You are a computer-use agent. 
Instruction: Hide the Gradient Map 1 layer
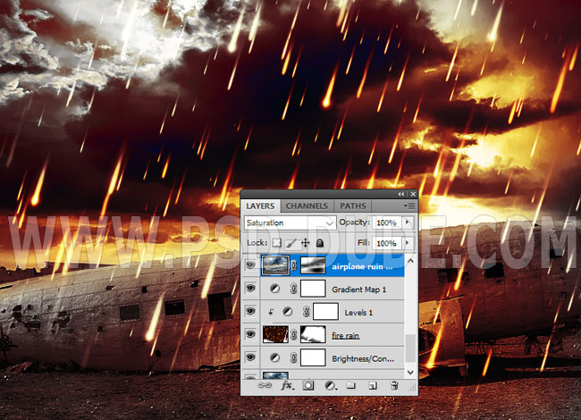tap(250, 289)
